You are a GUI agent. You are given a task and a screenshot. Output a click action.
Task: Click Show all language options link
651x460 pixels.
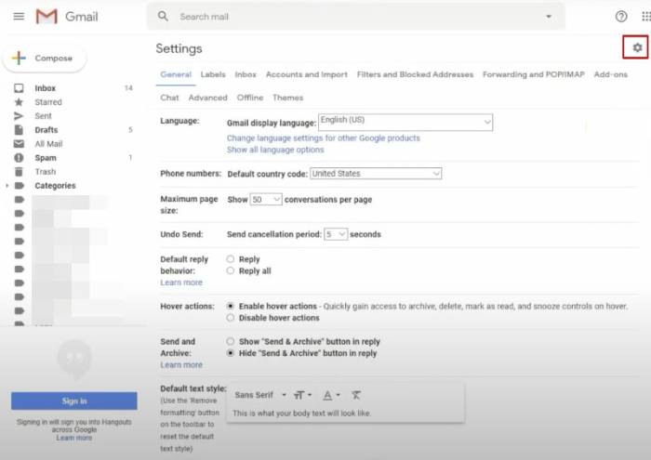pyautogui.click(x=275, y=150)
